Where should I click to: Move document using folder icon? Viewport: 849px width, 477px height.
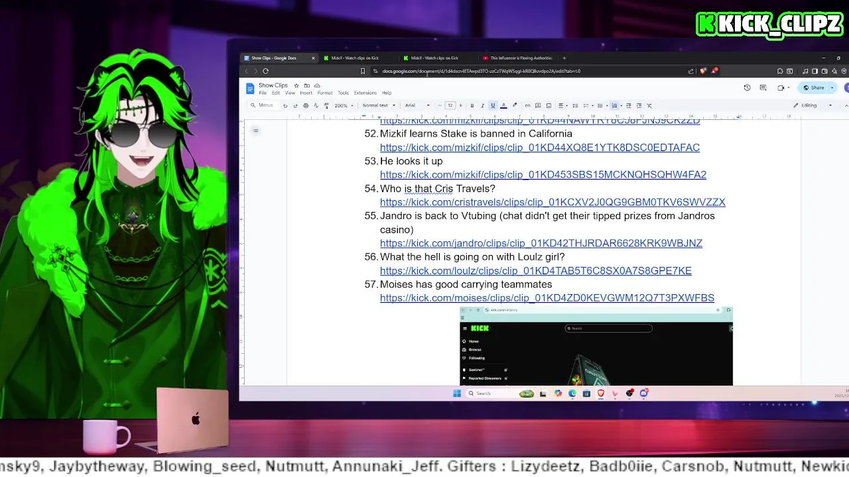click(x=307, y=85)
